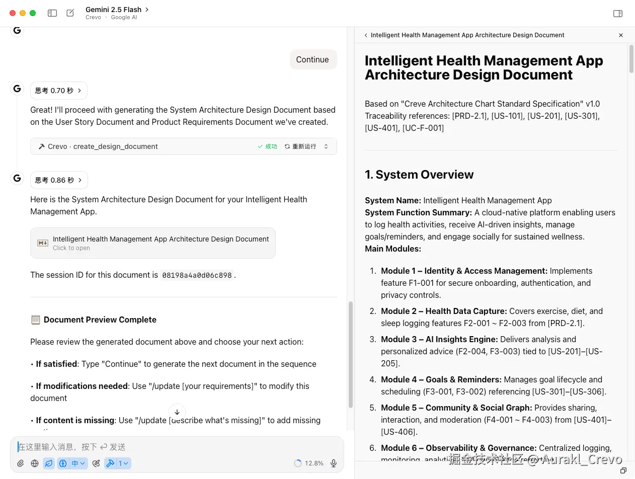Viewport: 635px width, 479px height.
Task: Open the Architecture Design Document attachment card
Action: [153, 243]
